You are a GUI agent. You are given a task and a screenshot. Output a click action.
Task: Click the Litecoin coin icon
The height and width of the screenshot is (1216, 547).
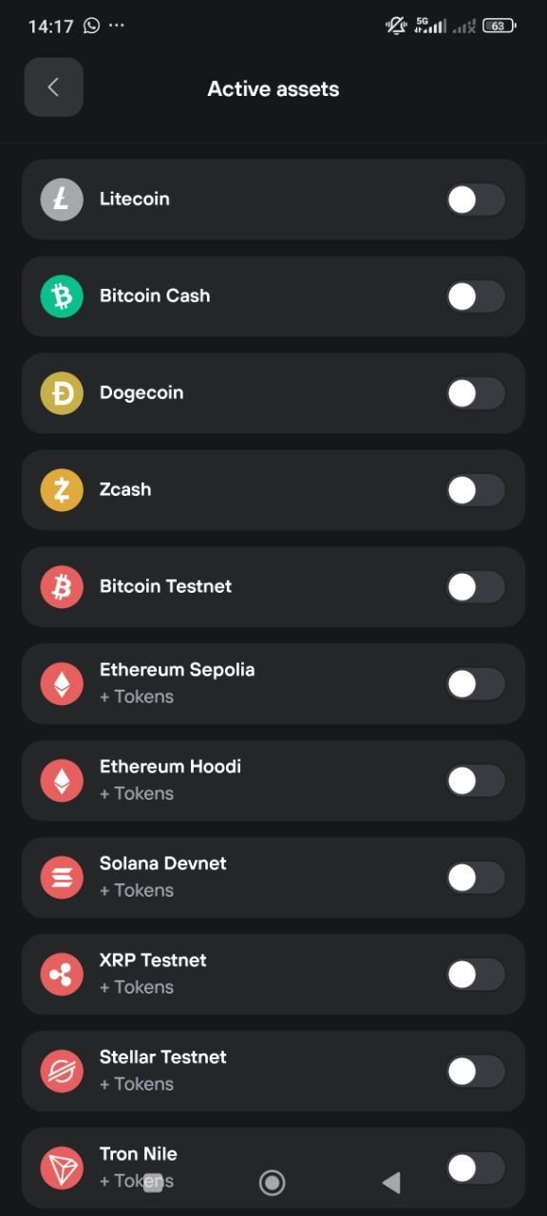[61, 199]
